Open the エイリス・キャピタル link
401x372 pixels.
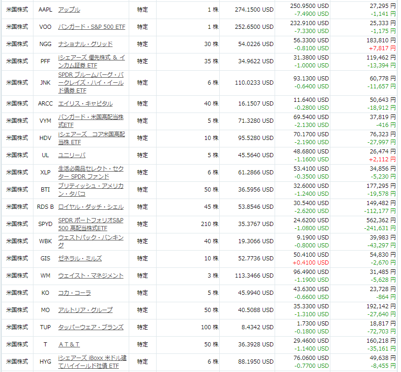click(85, 104)
